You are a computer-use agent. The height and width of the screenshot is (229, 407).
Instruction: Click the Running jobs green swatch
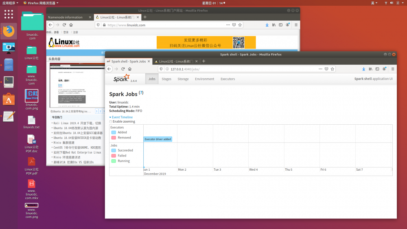114,161
